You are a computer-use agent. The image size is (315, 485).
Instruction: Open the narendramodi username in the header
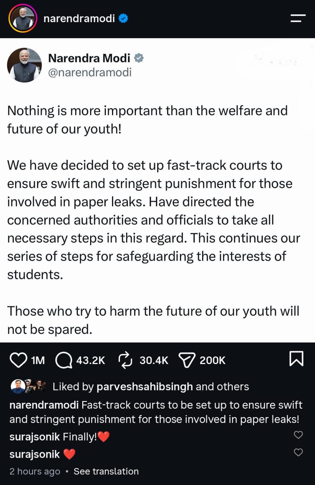(x=79, y=18)
